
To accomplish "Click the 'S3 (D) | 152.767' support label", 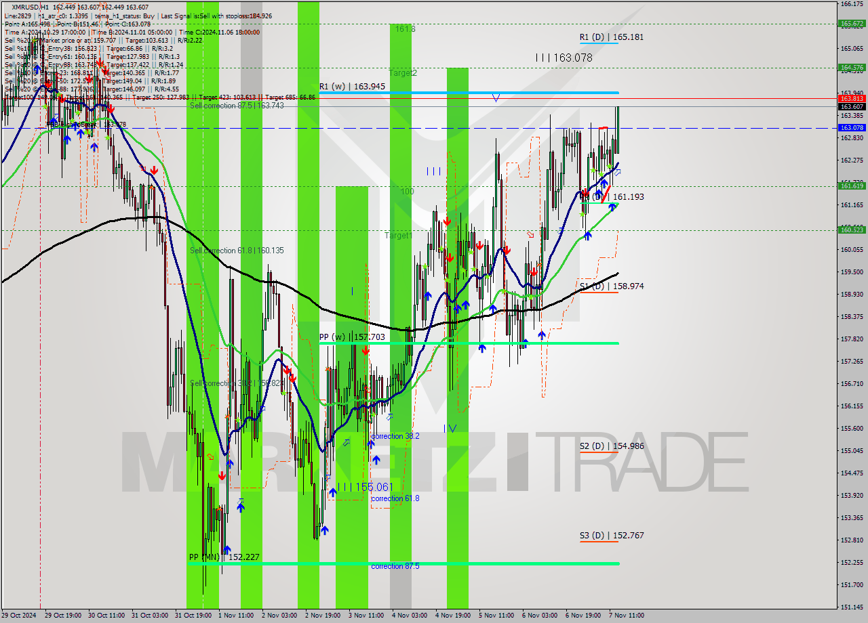I will coord(612,536).
